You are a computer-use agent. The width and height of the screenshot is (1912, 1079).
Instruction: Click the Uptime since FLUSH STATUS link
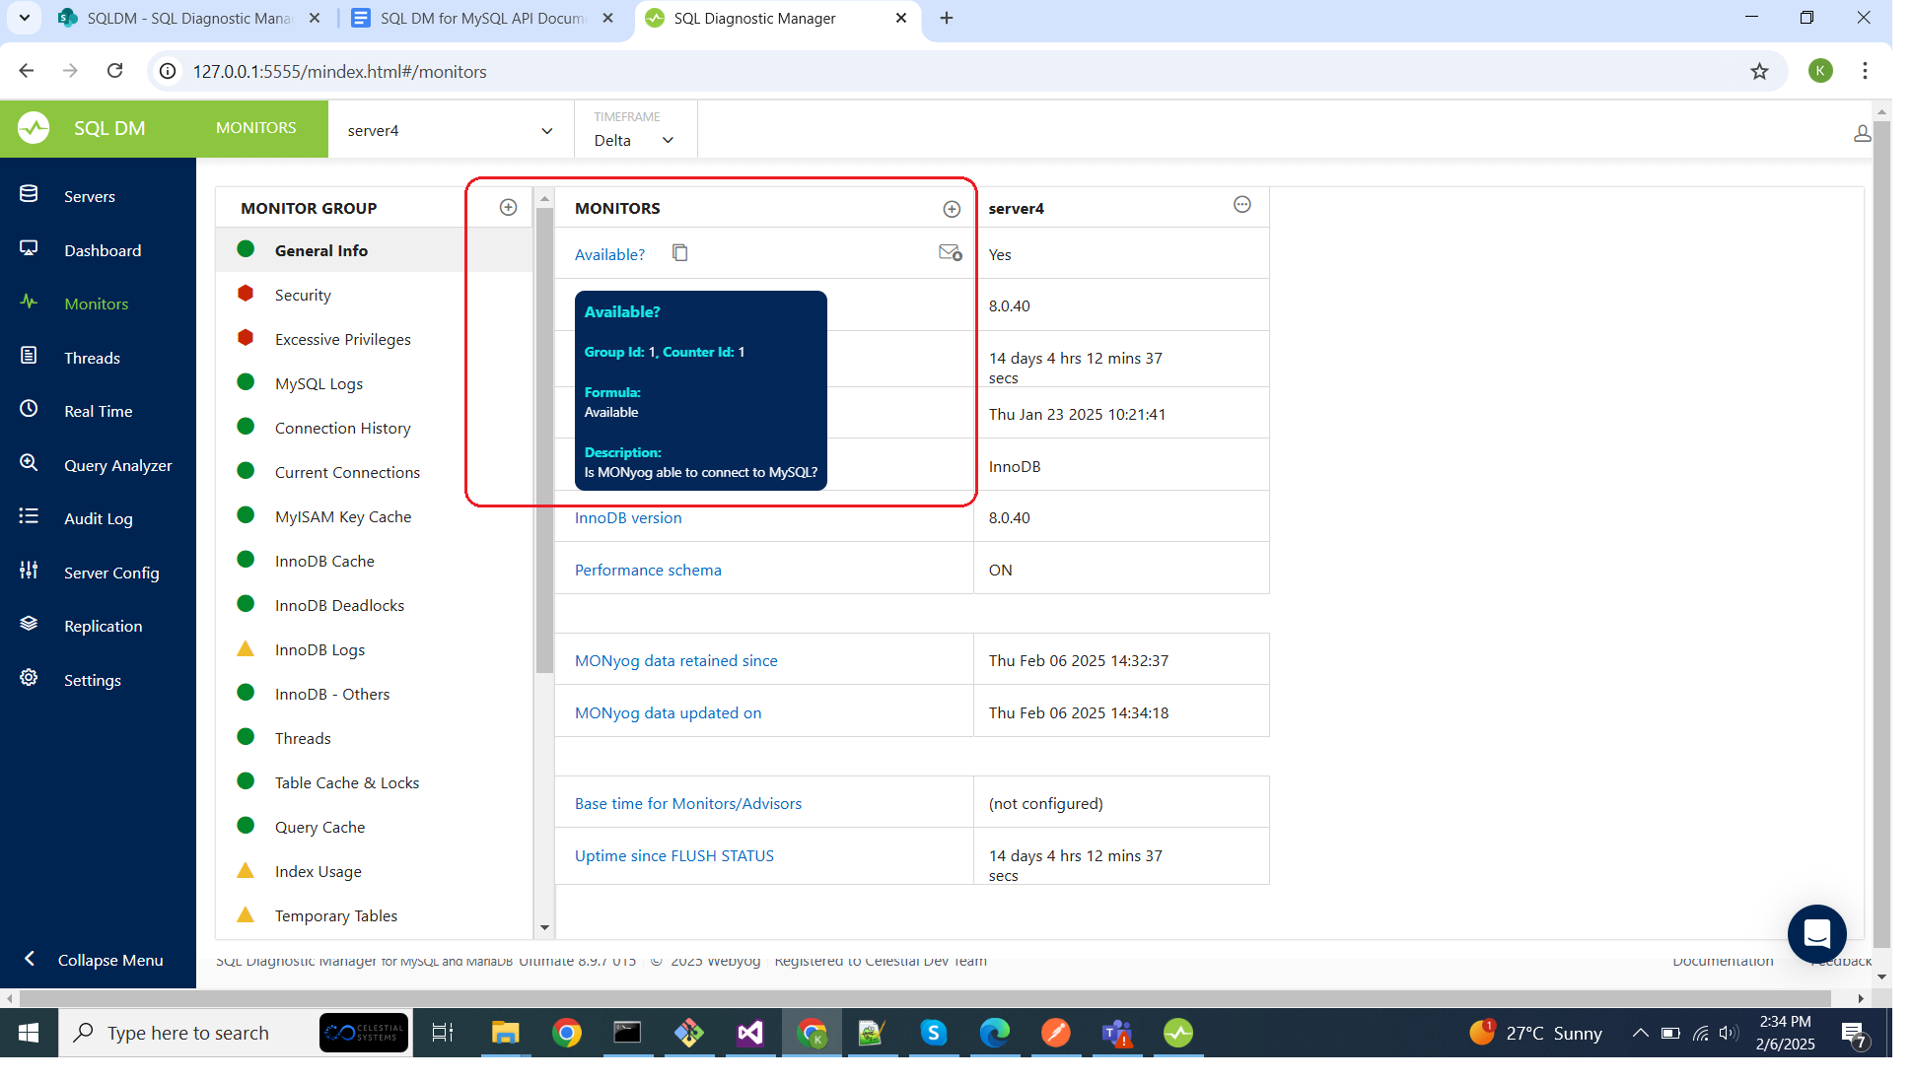pos(674,855)
